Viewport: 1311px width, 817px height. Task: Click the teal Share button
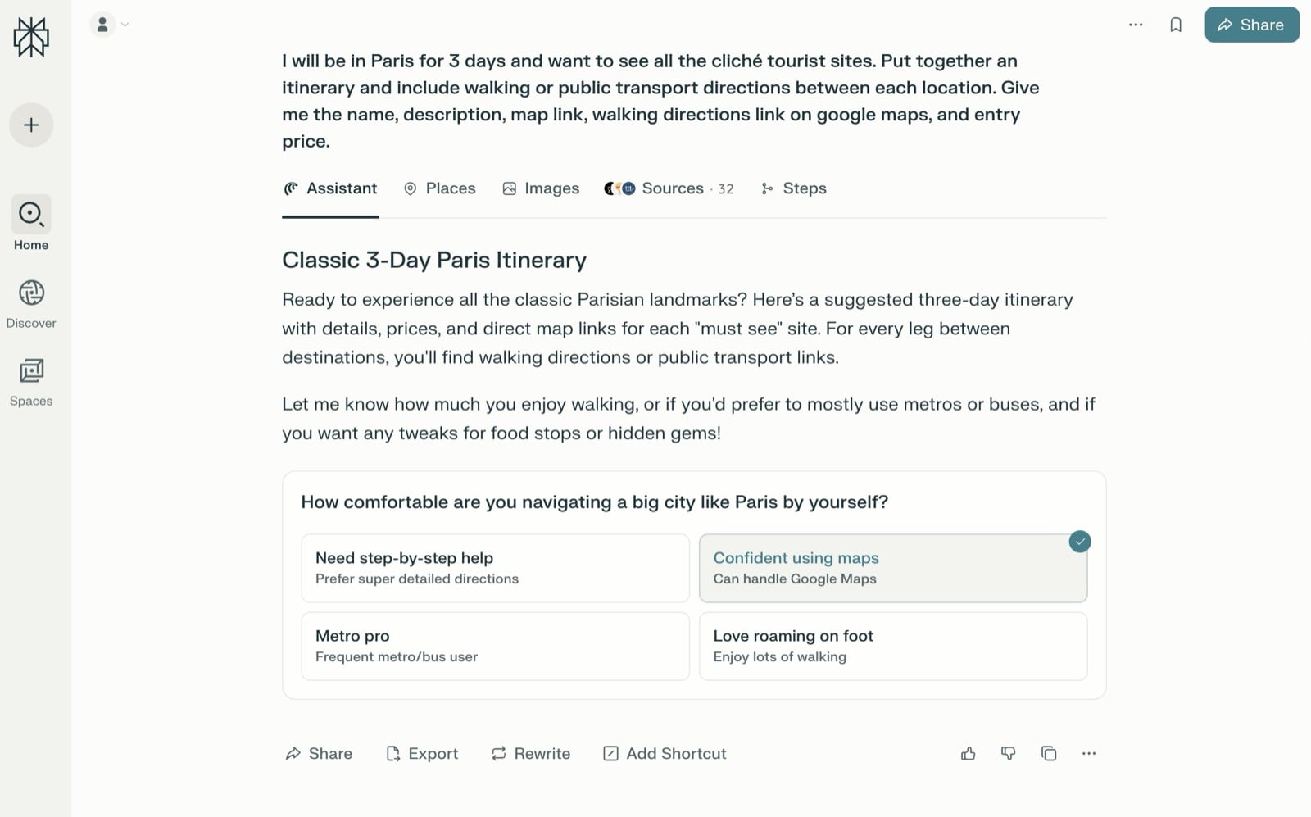tap(1251, 25)
